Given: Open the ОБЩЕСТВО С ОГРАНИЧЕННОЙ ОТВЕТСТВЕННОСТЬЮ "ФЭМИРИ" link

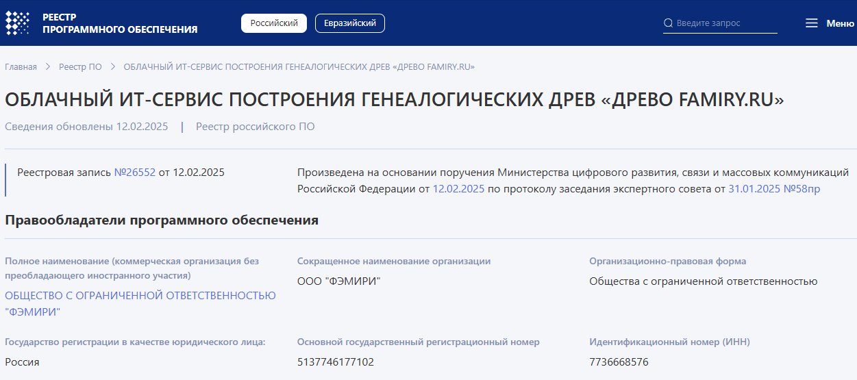Looking at the screenshot, I should pyautogui.click(x=140, y=303).
